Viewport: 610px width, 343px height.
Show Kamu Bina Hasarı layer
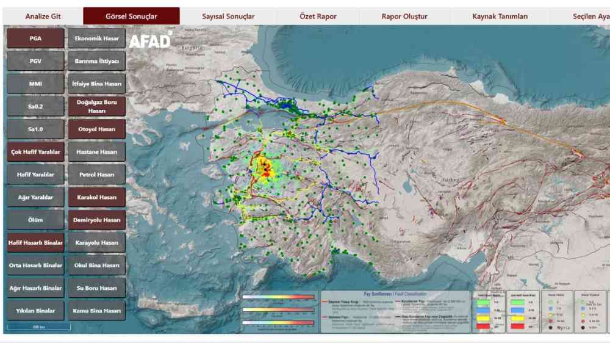(x=97, y=311)
